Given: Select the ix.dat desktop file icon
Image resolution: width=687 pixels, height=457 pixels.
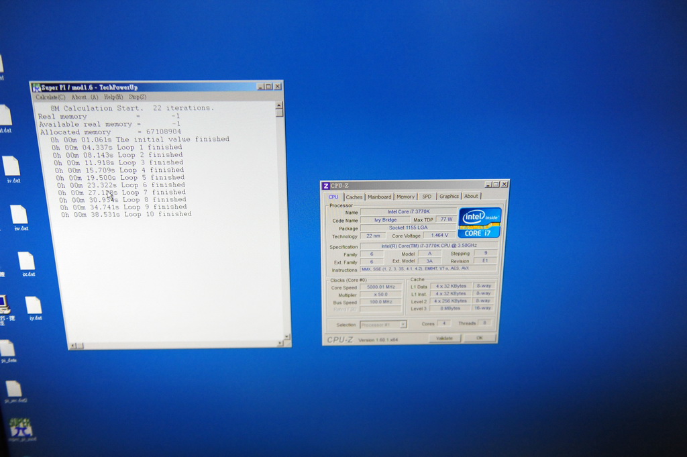Looking at the screenshot, I should point(27,263).
